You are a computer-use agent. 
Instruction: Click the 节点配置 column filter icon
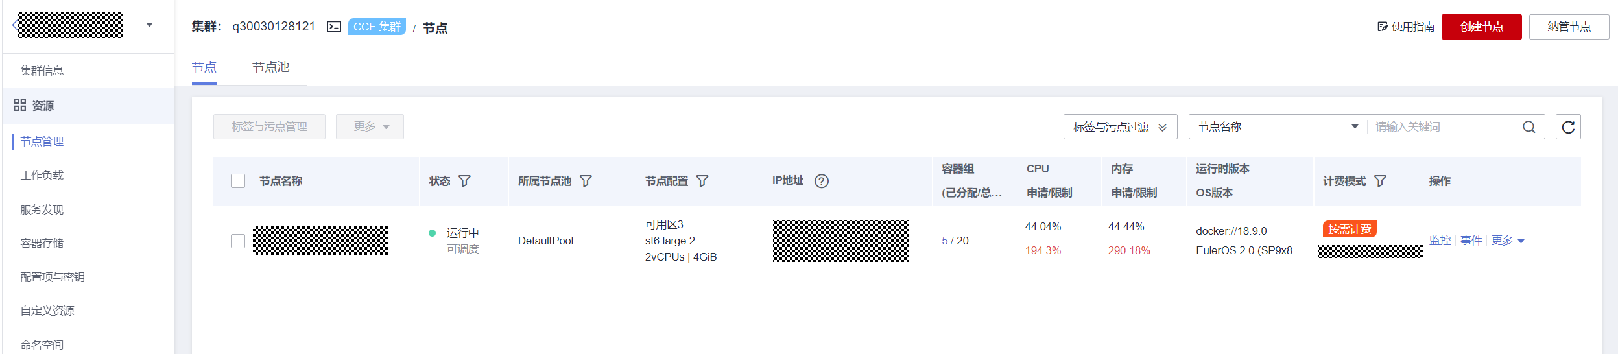[x=702, y=181]
